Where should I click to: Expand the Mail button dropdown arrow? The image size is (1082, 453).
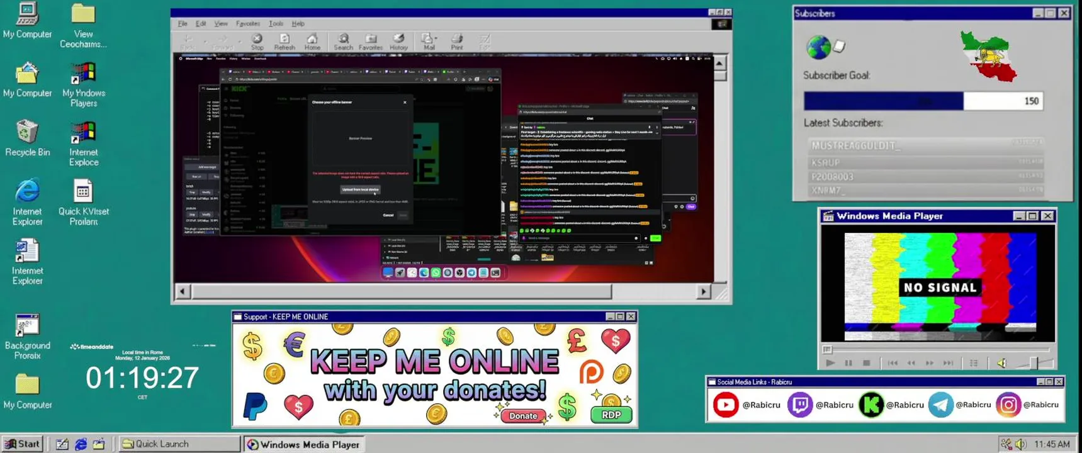(436, 38)
